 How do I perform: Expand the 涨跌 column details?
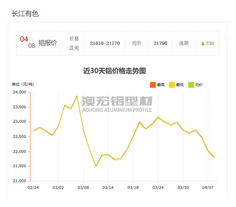pos(184,43)
